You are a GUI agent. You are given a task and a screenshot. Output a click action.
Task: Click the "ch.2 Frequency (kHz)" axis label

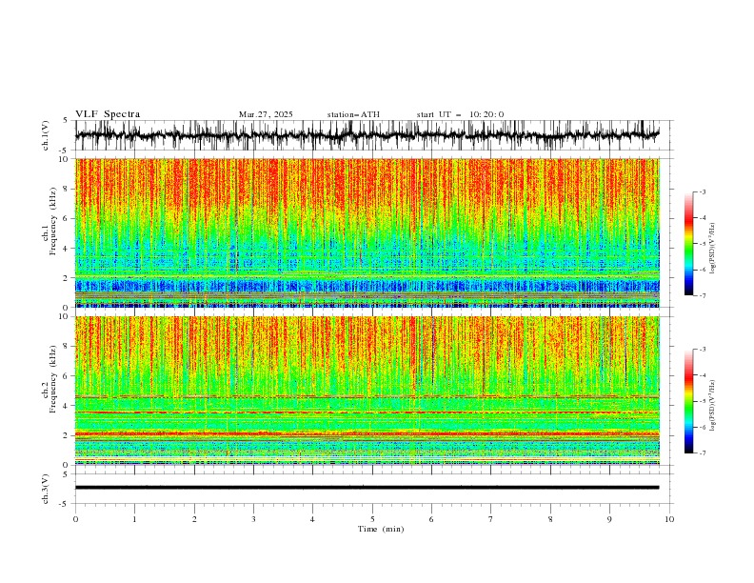(50, 378)
